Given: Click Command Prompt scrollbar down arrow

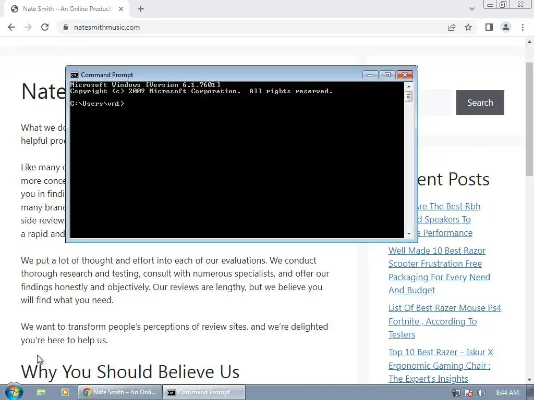Looking at the screenshot, I should (x=409, y=234).
